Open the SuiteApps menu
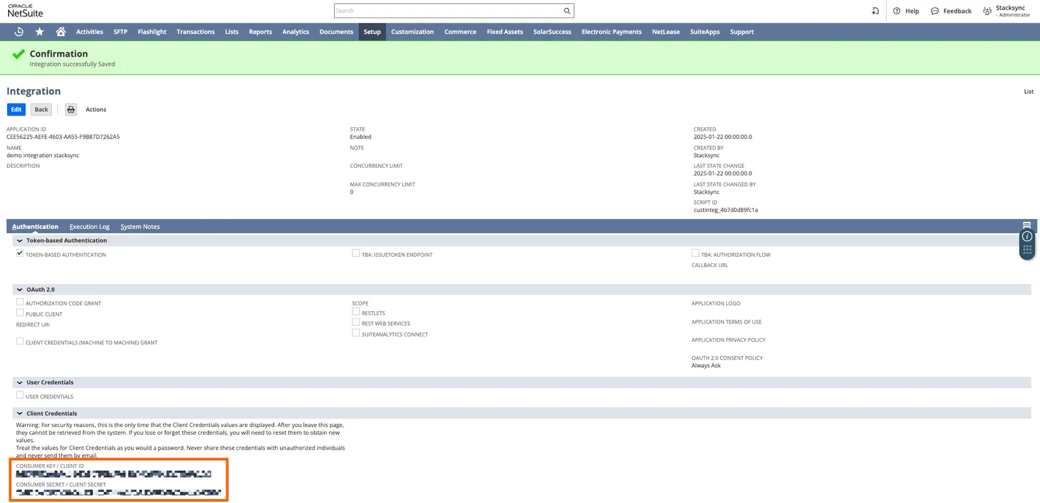 tap(705, 32)
